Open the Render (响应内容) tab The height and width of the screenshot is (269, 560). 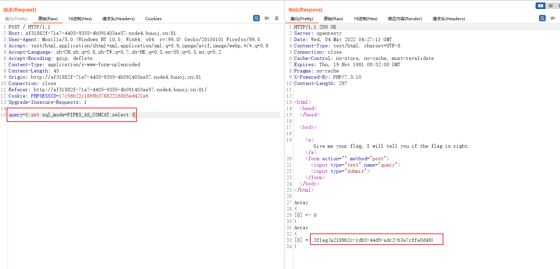[x=405, y=19]
